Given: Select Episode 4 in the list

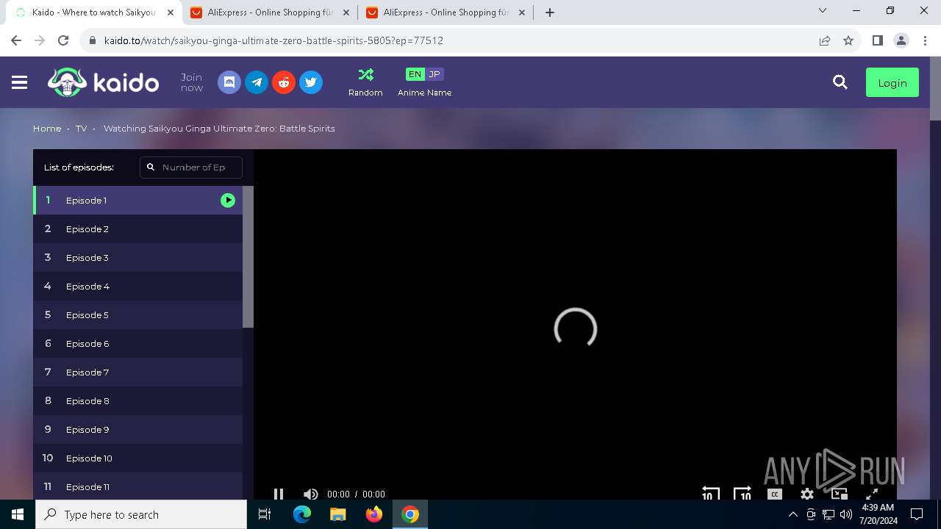Looking at the screenshot, I should 137,287.
